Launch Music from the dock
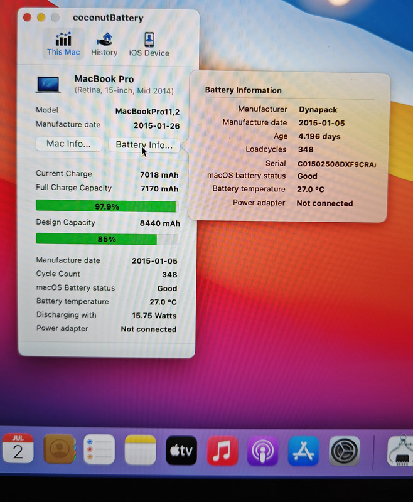The height and width of the screenshot is (502, 413). pos(223,451)
